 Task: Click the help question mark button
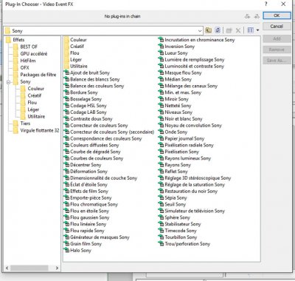[x=266, y=4]
